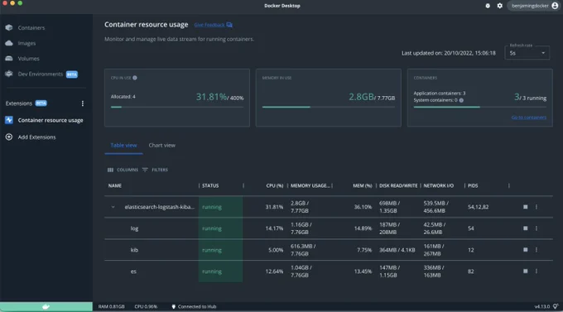
Task: Click the CPU in use progress bar
Action: tap(177, 107)
